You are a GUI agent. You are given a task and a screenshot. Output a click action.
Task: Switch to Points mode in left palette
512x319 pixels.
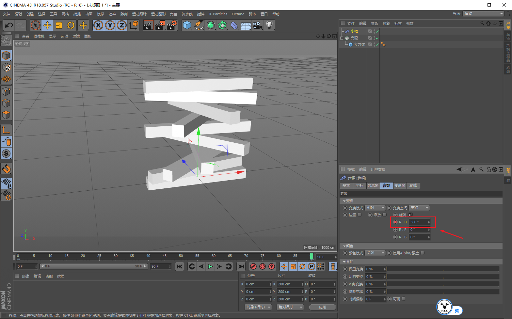[6, 91]
